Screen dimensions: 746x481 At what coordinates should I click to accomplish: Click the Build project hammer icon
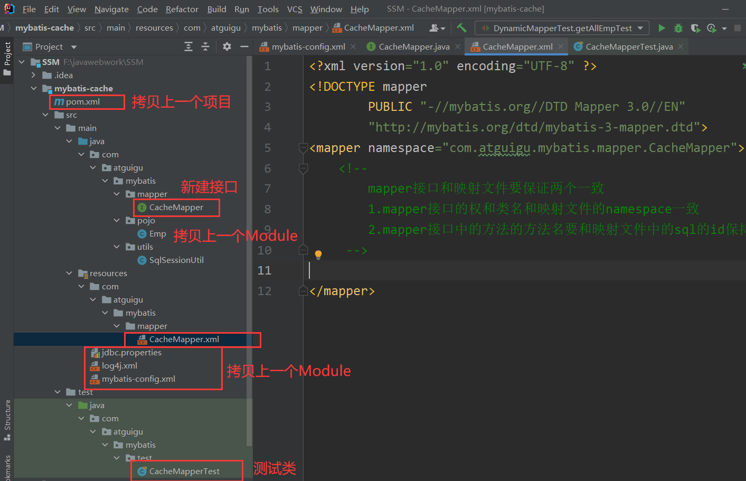pyautogui.click(x=462, y=28)
